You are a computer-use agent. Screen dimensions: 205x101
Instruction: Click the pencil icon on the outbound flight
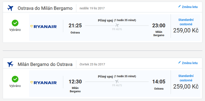(179, 6)
